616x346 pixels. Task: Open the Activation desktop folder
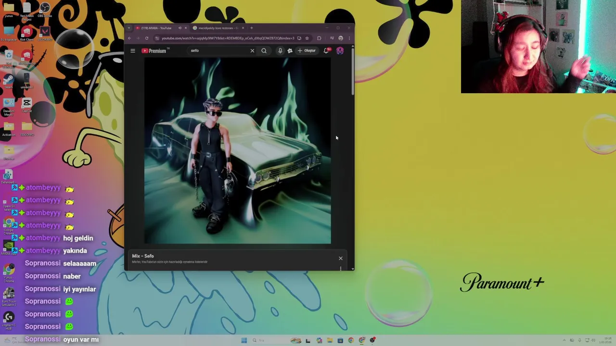[x=9, y=129]
